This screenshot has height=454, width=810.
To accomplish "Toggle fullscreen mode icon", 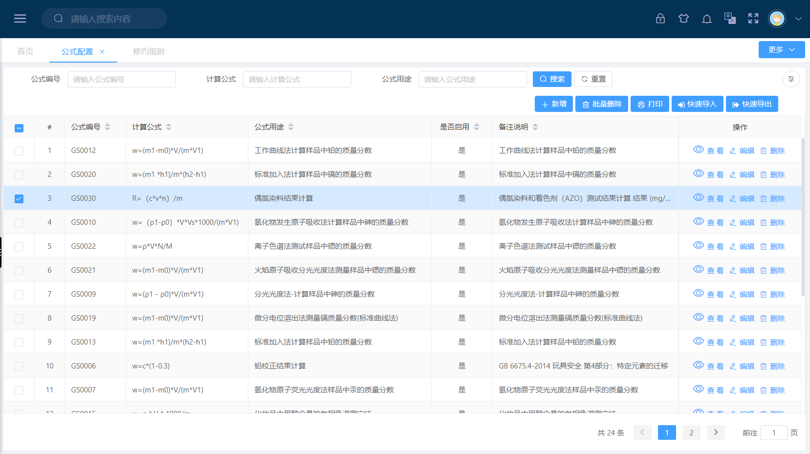I will point(753,19).
